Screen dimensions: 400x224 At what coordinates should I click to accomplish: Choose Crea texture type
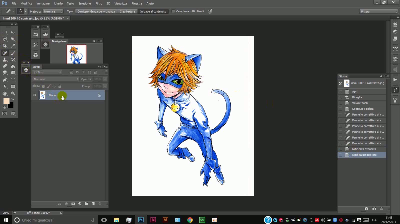pos(127,11)
